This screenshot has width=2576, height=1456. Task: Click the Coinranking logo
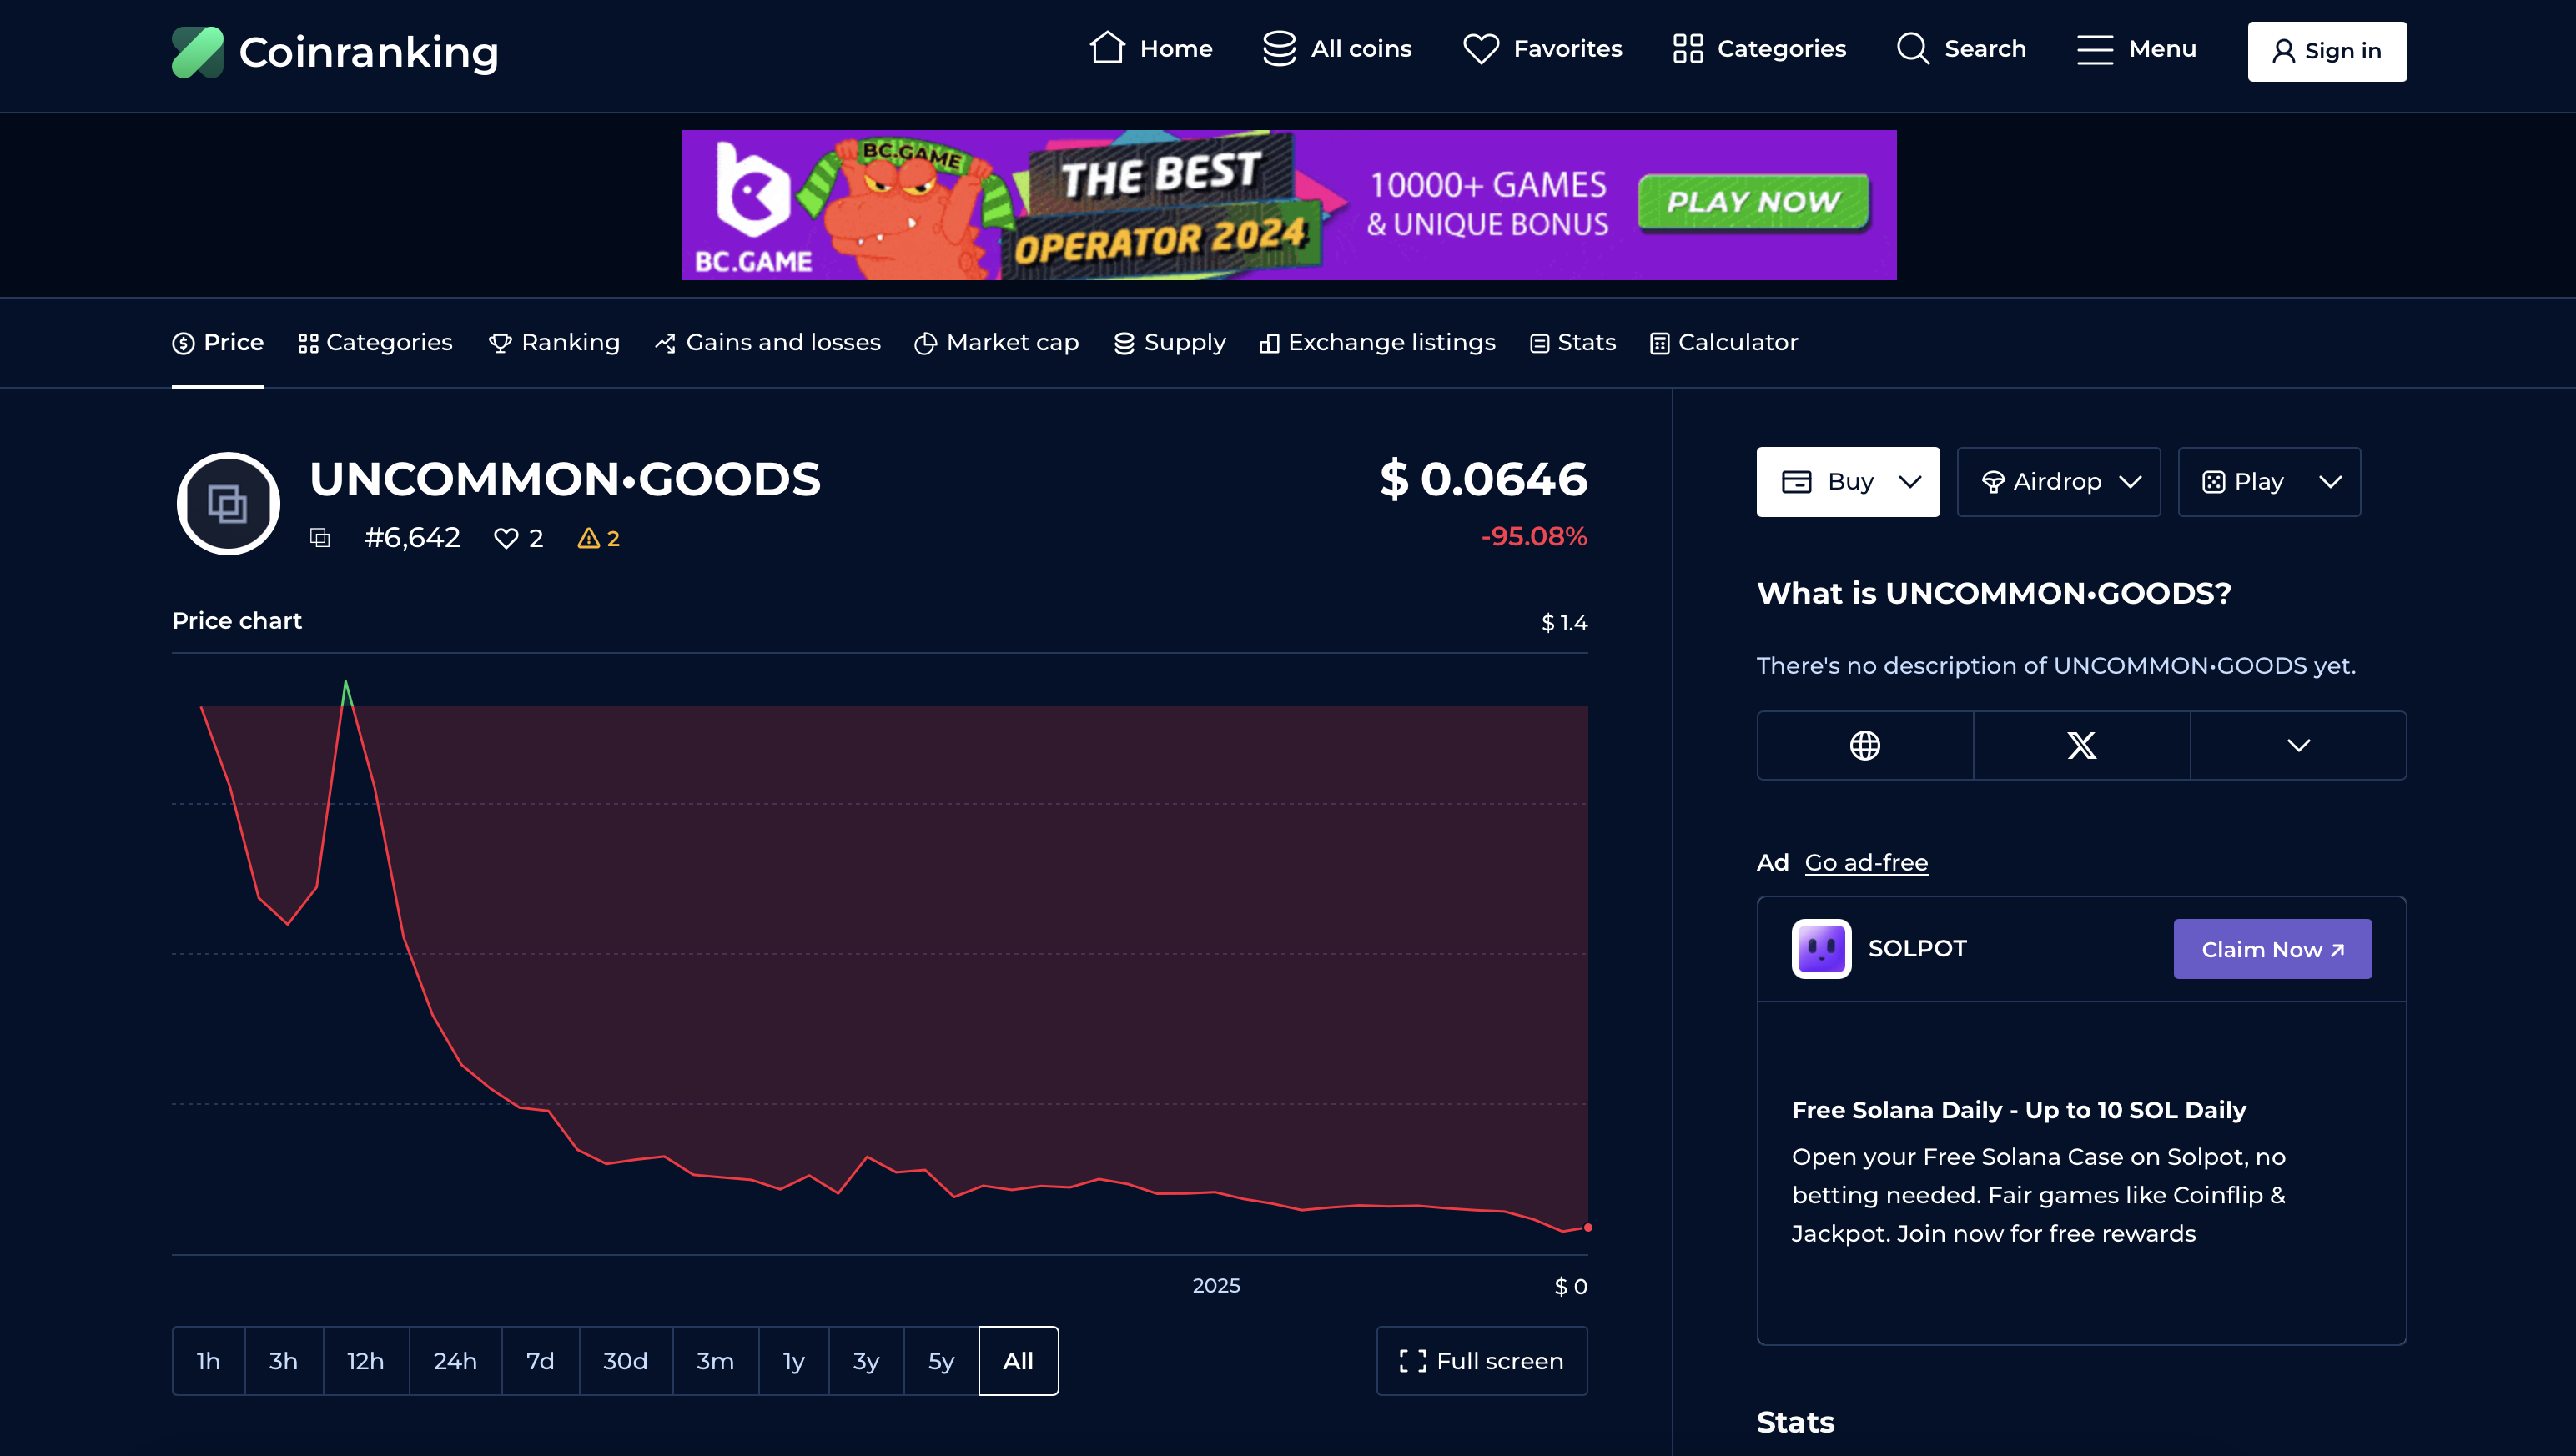click(335, 52)
